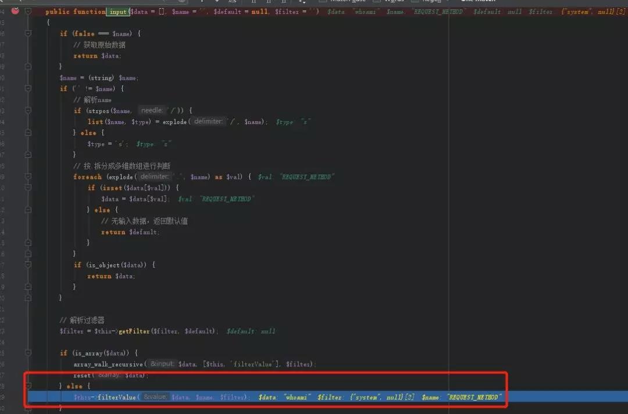Image resolution: width=628 pixels, height=414 pixels.
Task: Click the '&array:' hint in reset call
Action: pos(109,375)
